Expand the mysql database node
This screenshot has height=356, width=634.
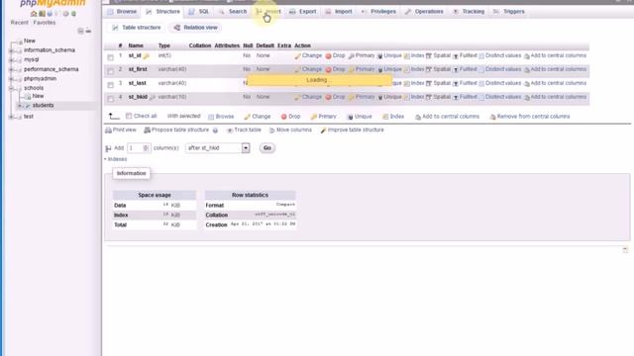click(11, 59)
